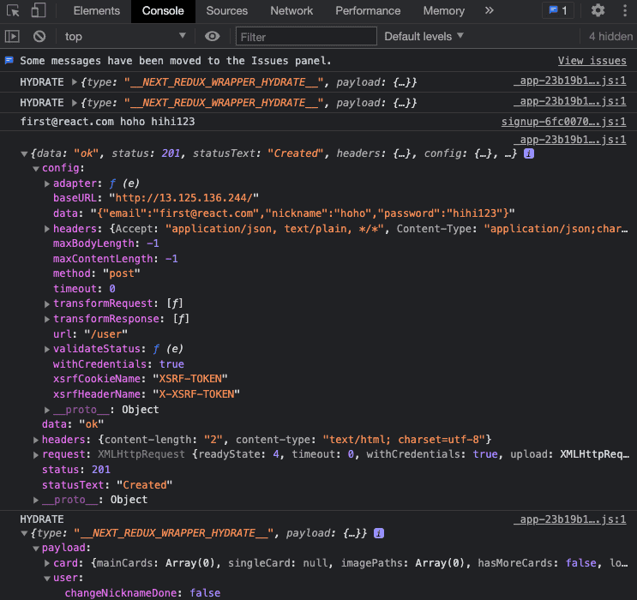Open the signup-6fc0070 js source link
637x600 pixels.
[563, 122]
